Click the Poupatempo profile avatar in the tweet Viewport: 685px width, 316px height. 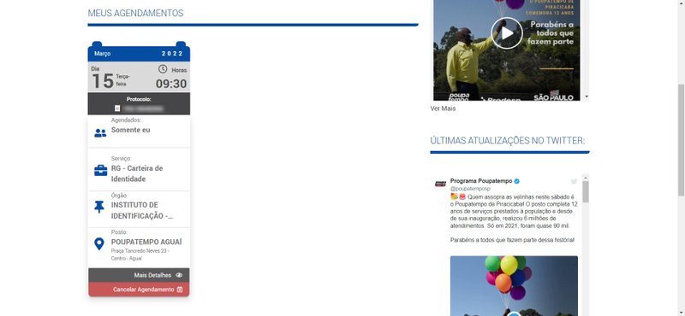pos(440,184)
